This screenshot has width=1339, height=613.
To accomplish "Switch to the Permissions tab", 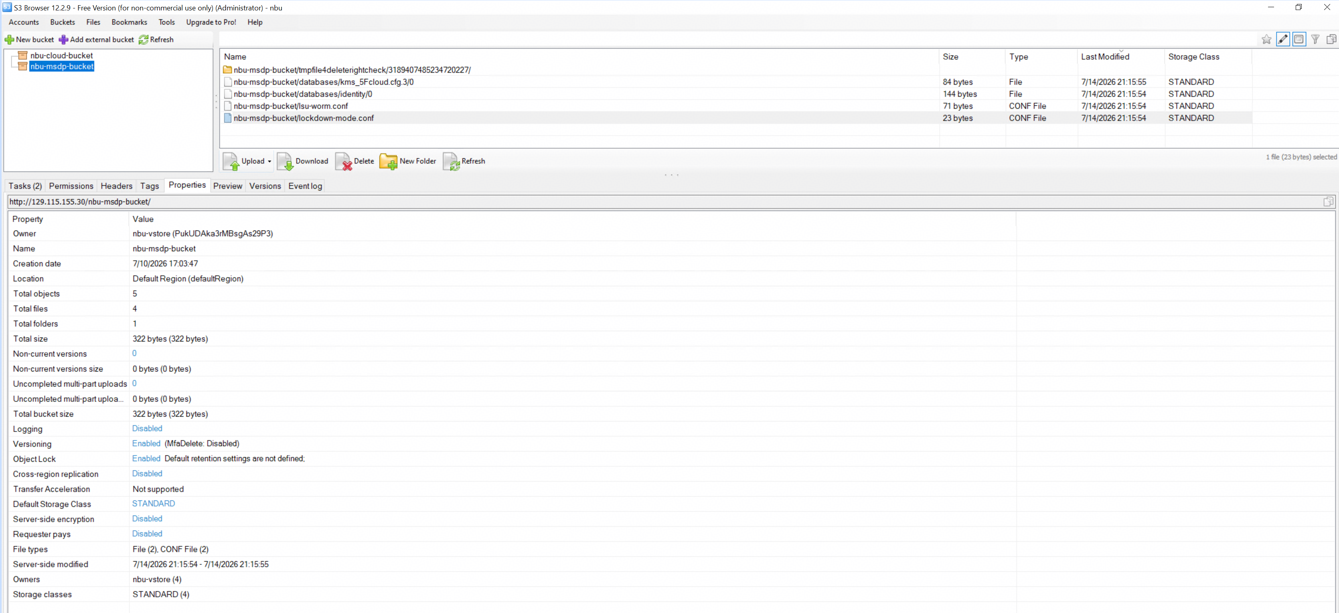I will coord(71,186).
